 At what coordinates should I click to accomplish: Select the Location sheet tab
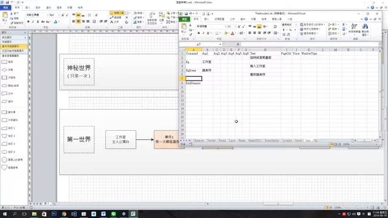287,140
